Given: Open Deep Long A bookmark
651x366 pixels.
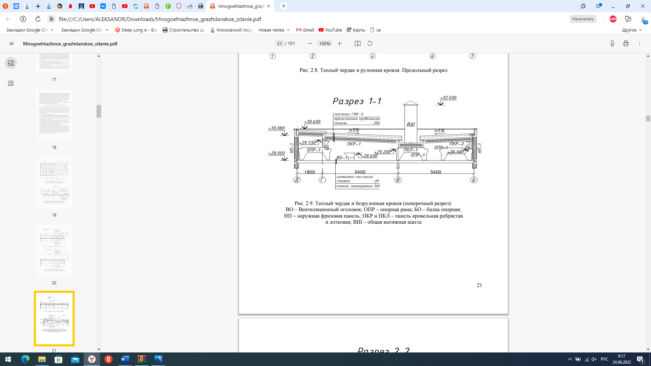Looking at the screenshot, I should [136, 30].
